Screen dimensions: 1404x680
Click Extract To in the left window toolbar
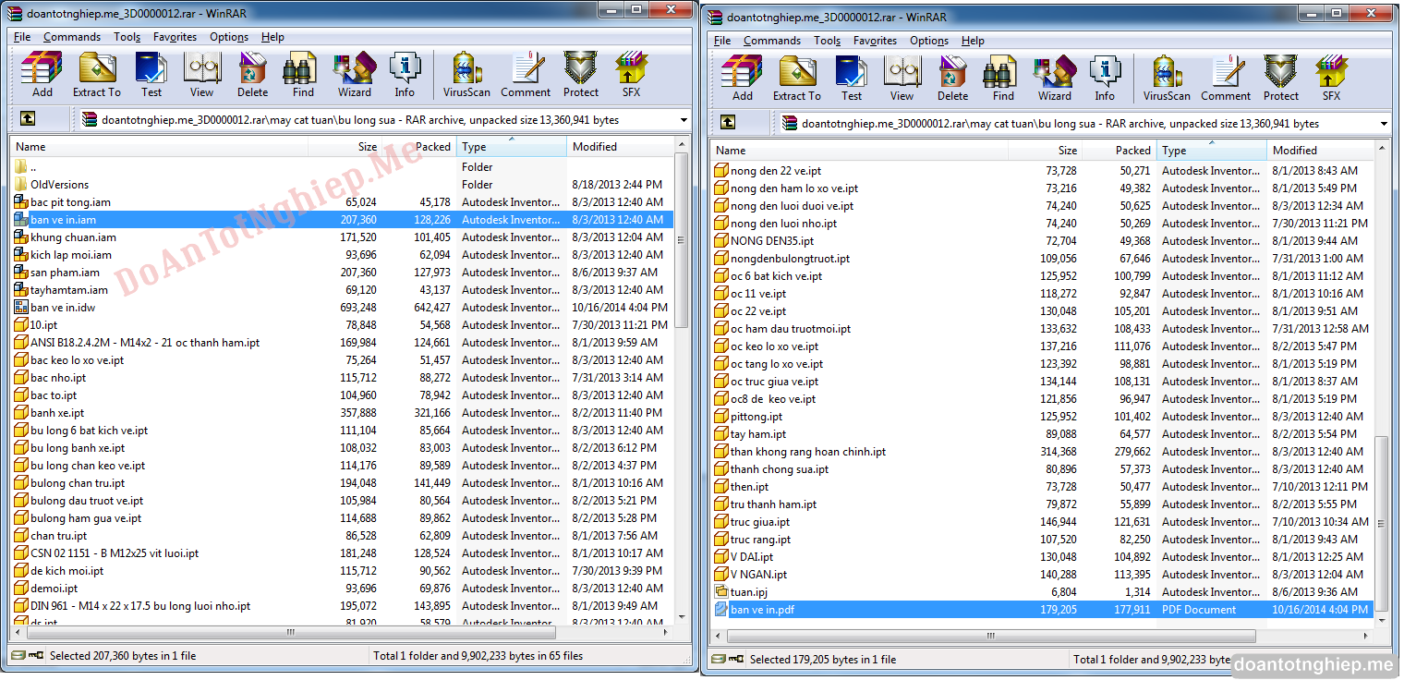click(x=97, y=74)
